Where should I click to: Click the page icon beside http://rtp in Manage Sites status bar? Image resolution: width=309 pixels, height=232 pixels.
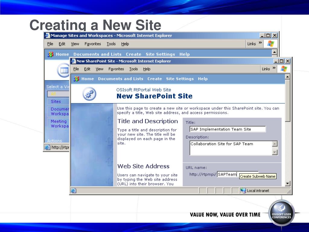(x=47, y=147)
